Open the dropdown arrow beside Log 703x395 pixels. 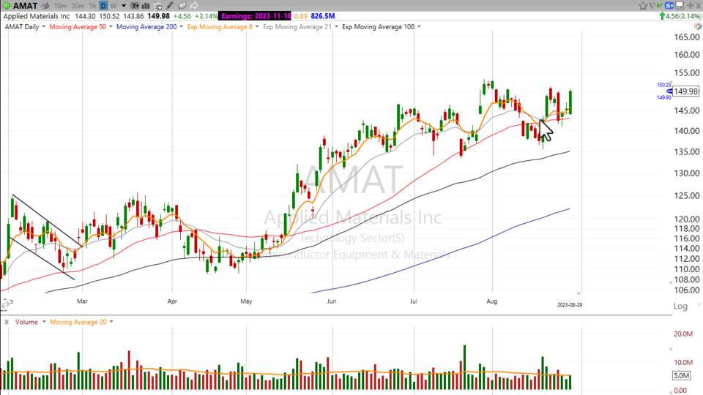tap(699, 305)
